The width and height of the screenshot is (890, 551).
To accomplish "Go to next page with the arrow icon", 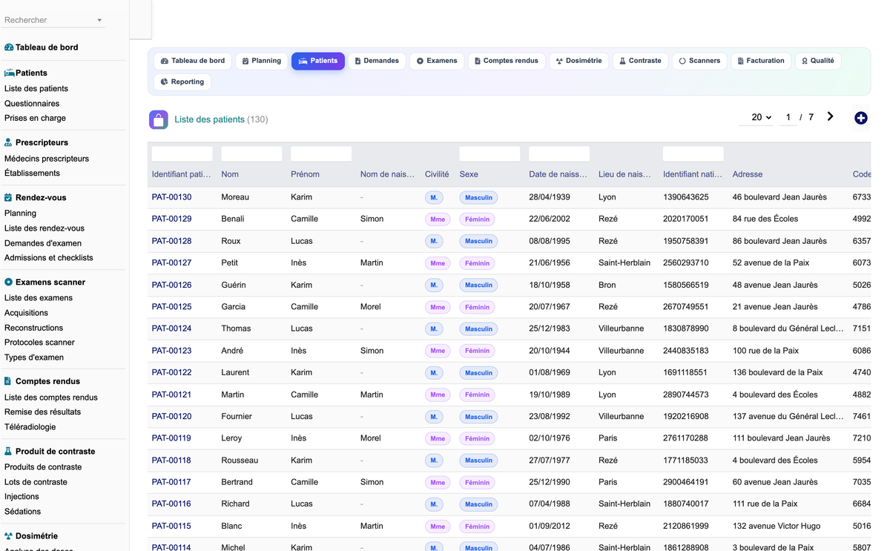I will point(830,116).
